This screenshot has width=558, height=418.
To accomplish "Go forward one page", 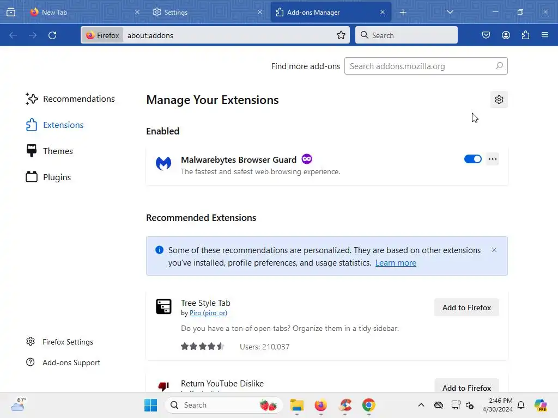I will coord(33,35).
